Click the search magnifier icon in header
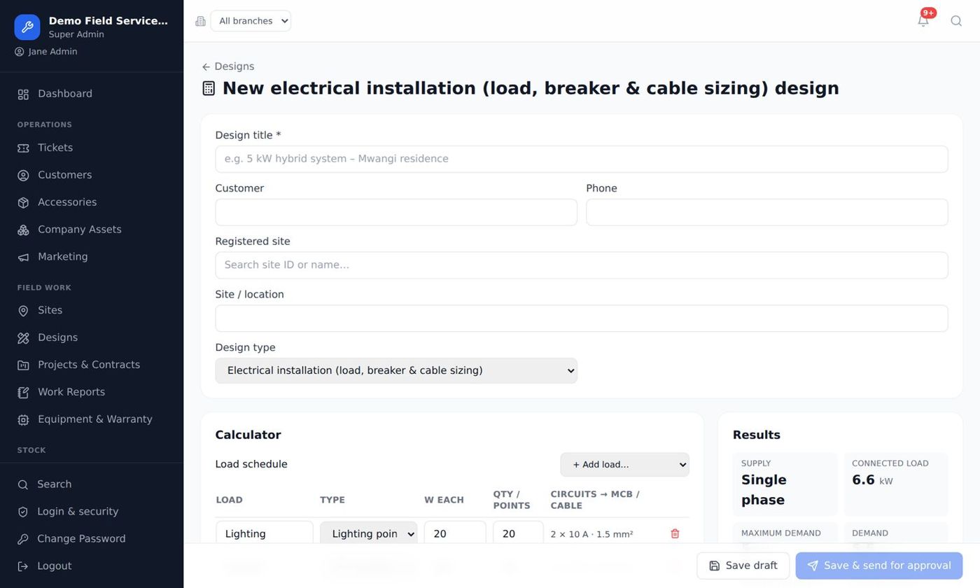 click(956, 21)
